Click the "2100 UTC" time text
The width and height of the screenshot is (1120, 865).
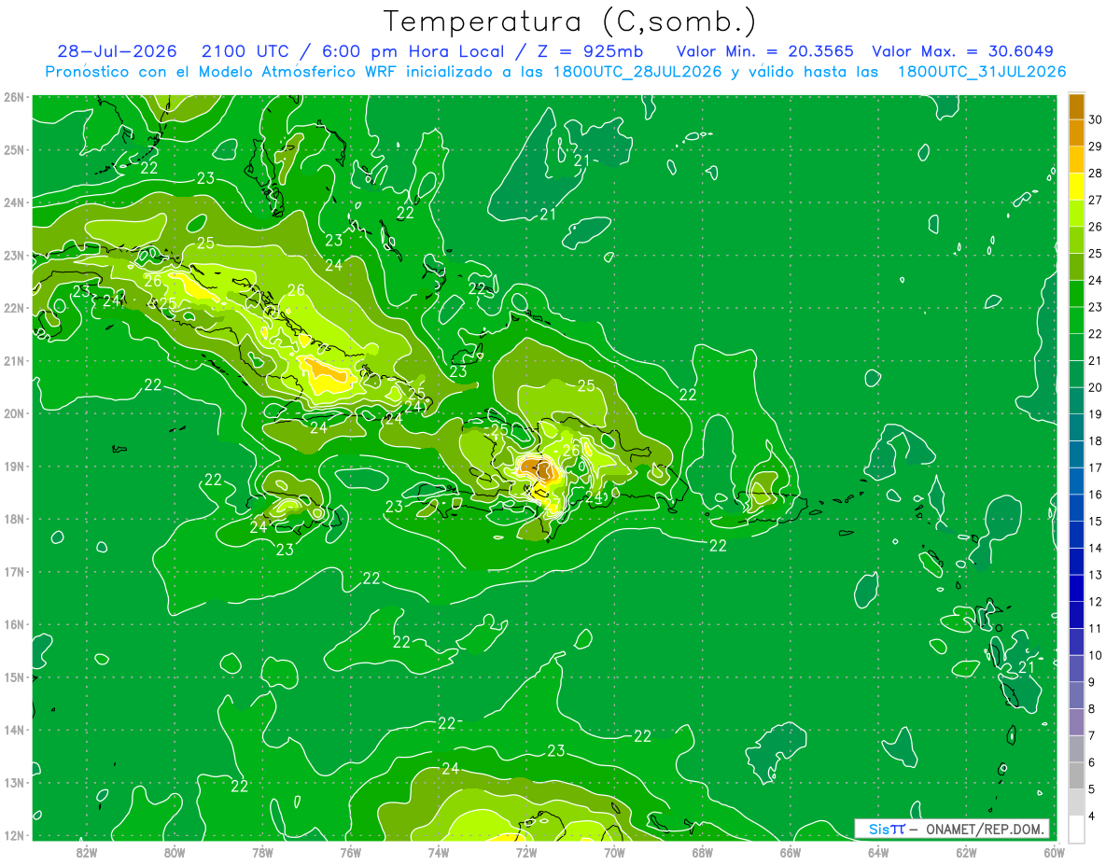tap(245, 51)
